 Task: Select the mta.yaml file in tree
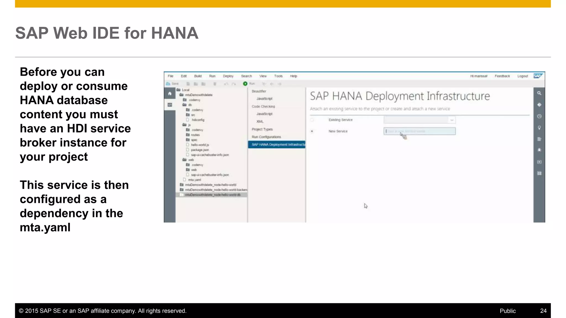(195, 180)
